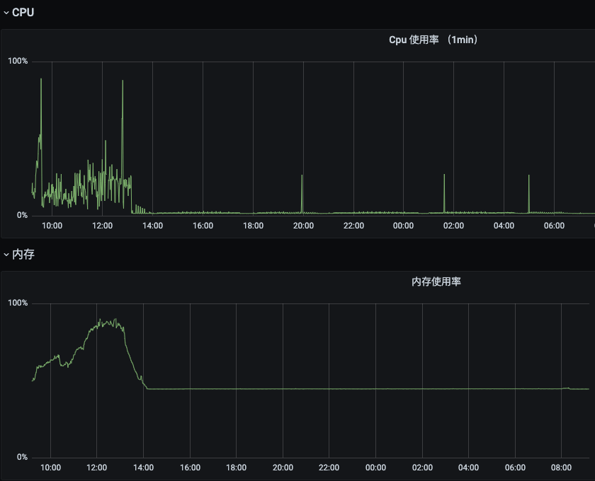This screenshot has width=595, height=481.
Task: Collapse the CPU row section
Action: click(6, 13)
